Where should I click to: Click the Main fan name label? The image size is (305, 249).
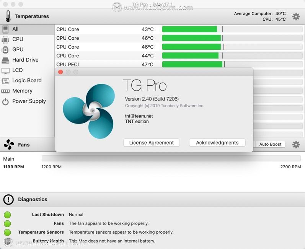[8, 159]
